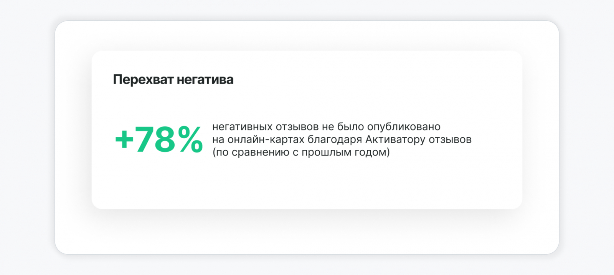Click the word "Перехват" in the title

[144, 80]
